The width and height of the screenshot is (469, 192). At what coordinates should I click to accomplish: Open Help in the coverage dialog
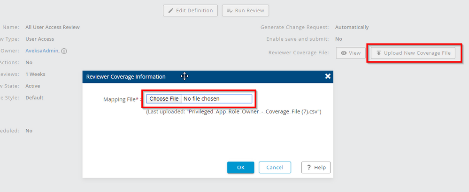[316, 167]
